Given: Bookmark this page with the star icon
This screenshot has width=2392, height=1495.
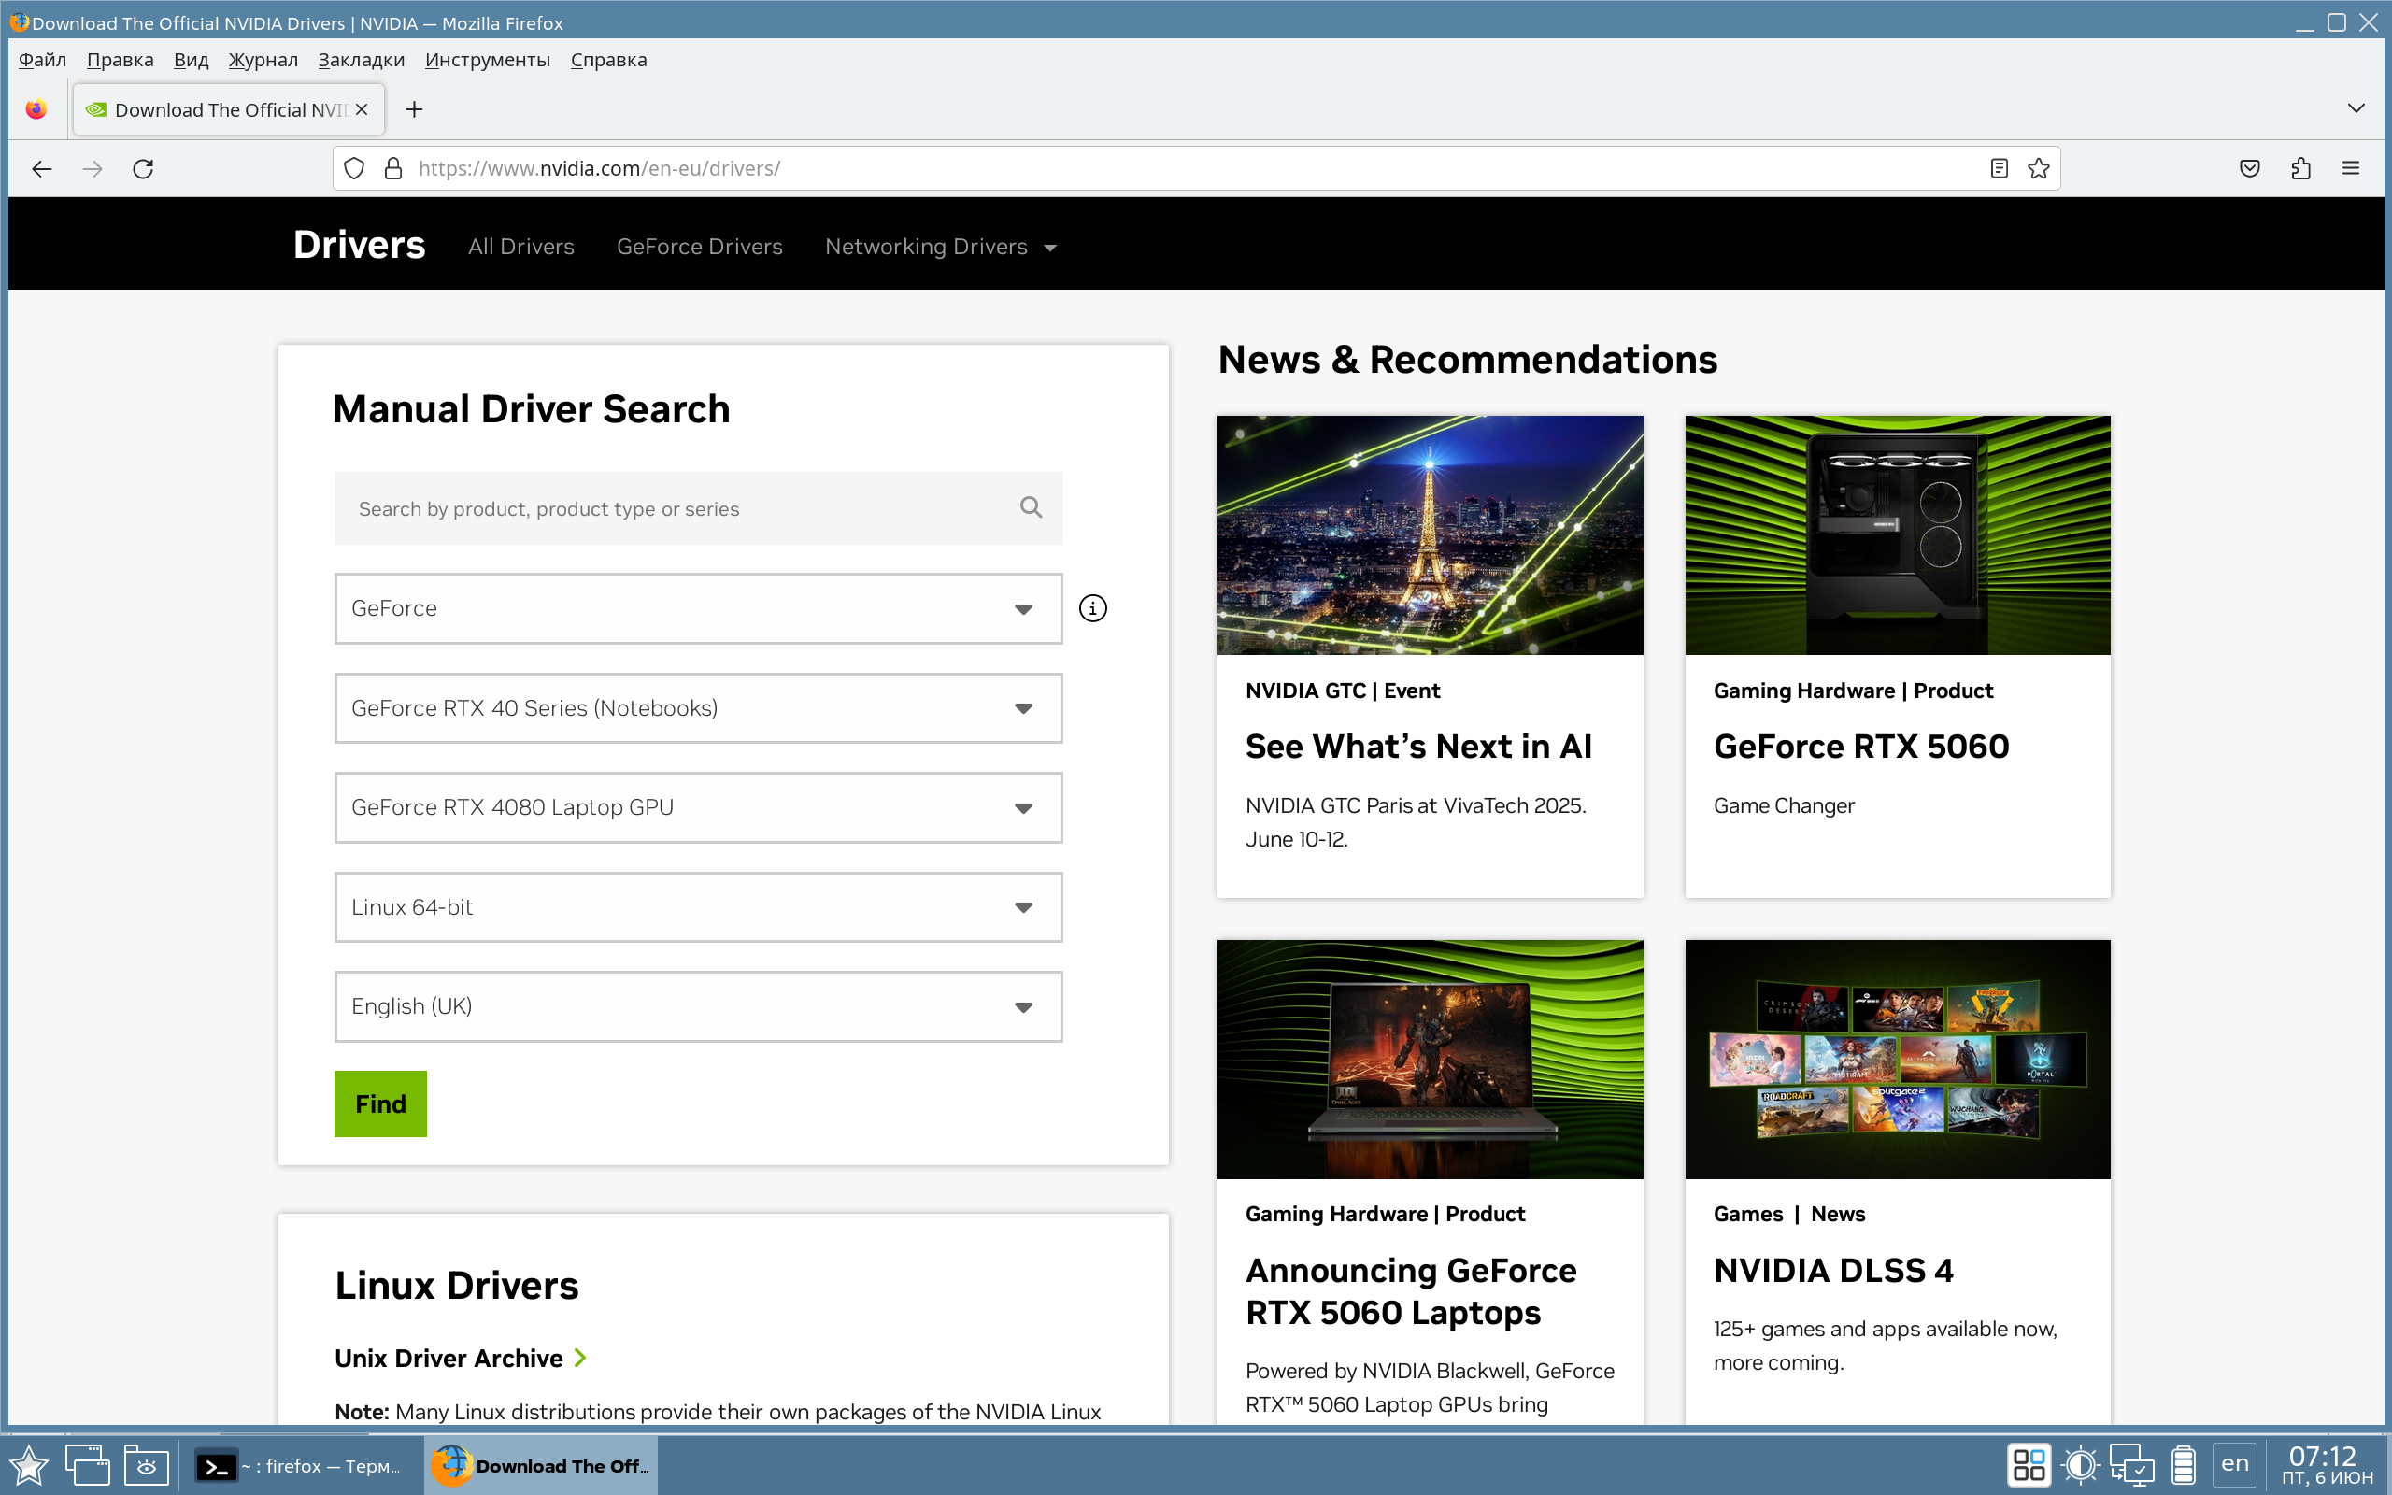Looking at the screenshot, I should pyautogui.click(x=2038, y=169).
